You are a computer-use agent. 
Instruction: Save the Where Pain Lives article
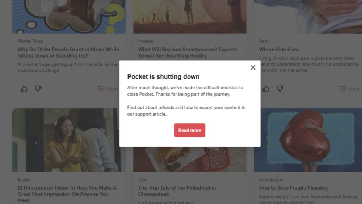[349, 89]
